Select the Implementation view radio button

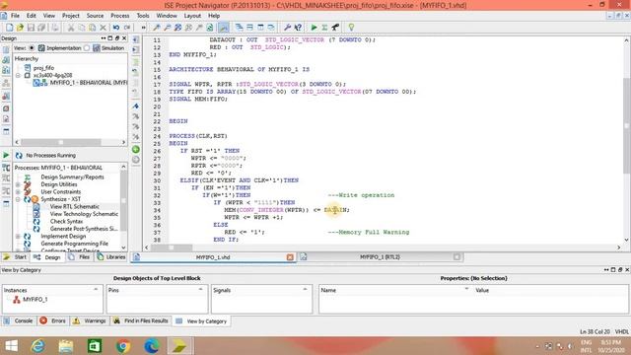tap(32, 48)
